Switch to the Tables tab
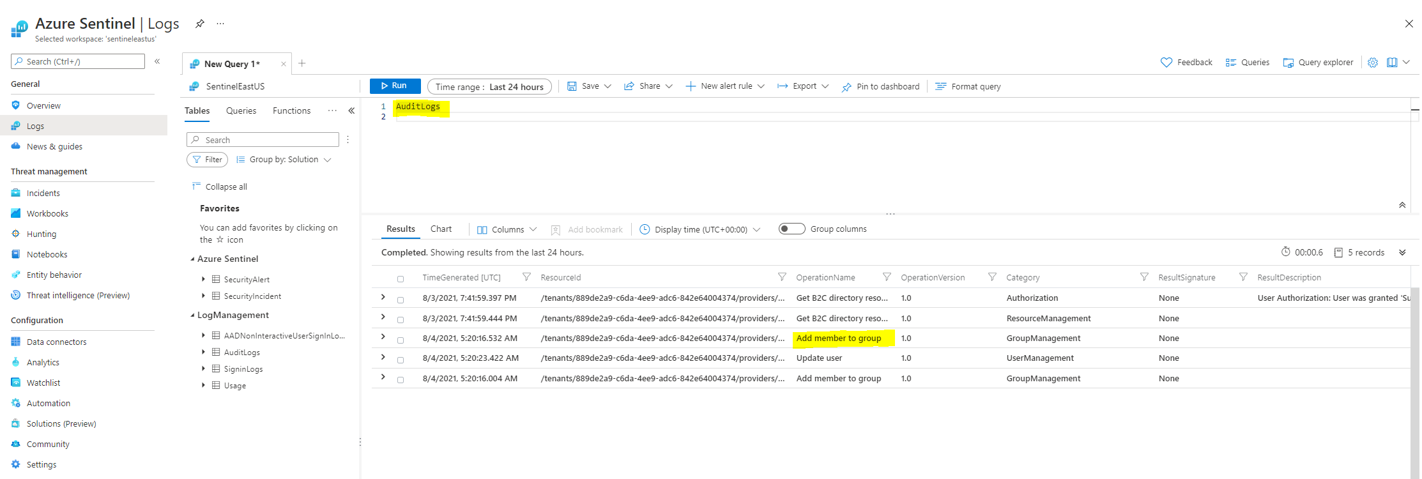Viewport: 1422px width, 479px height. [197, 110]
